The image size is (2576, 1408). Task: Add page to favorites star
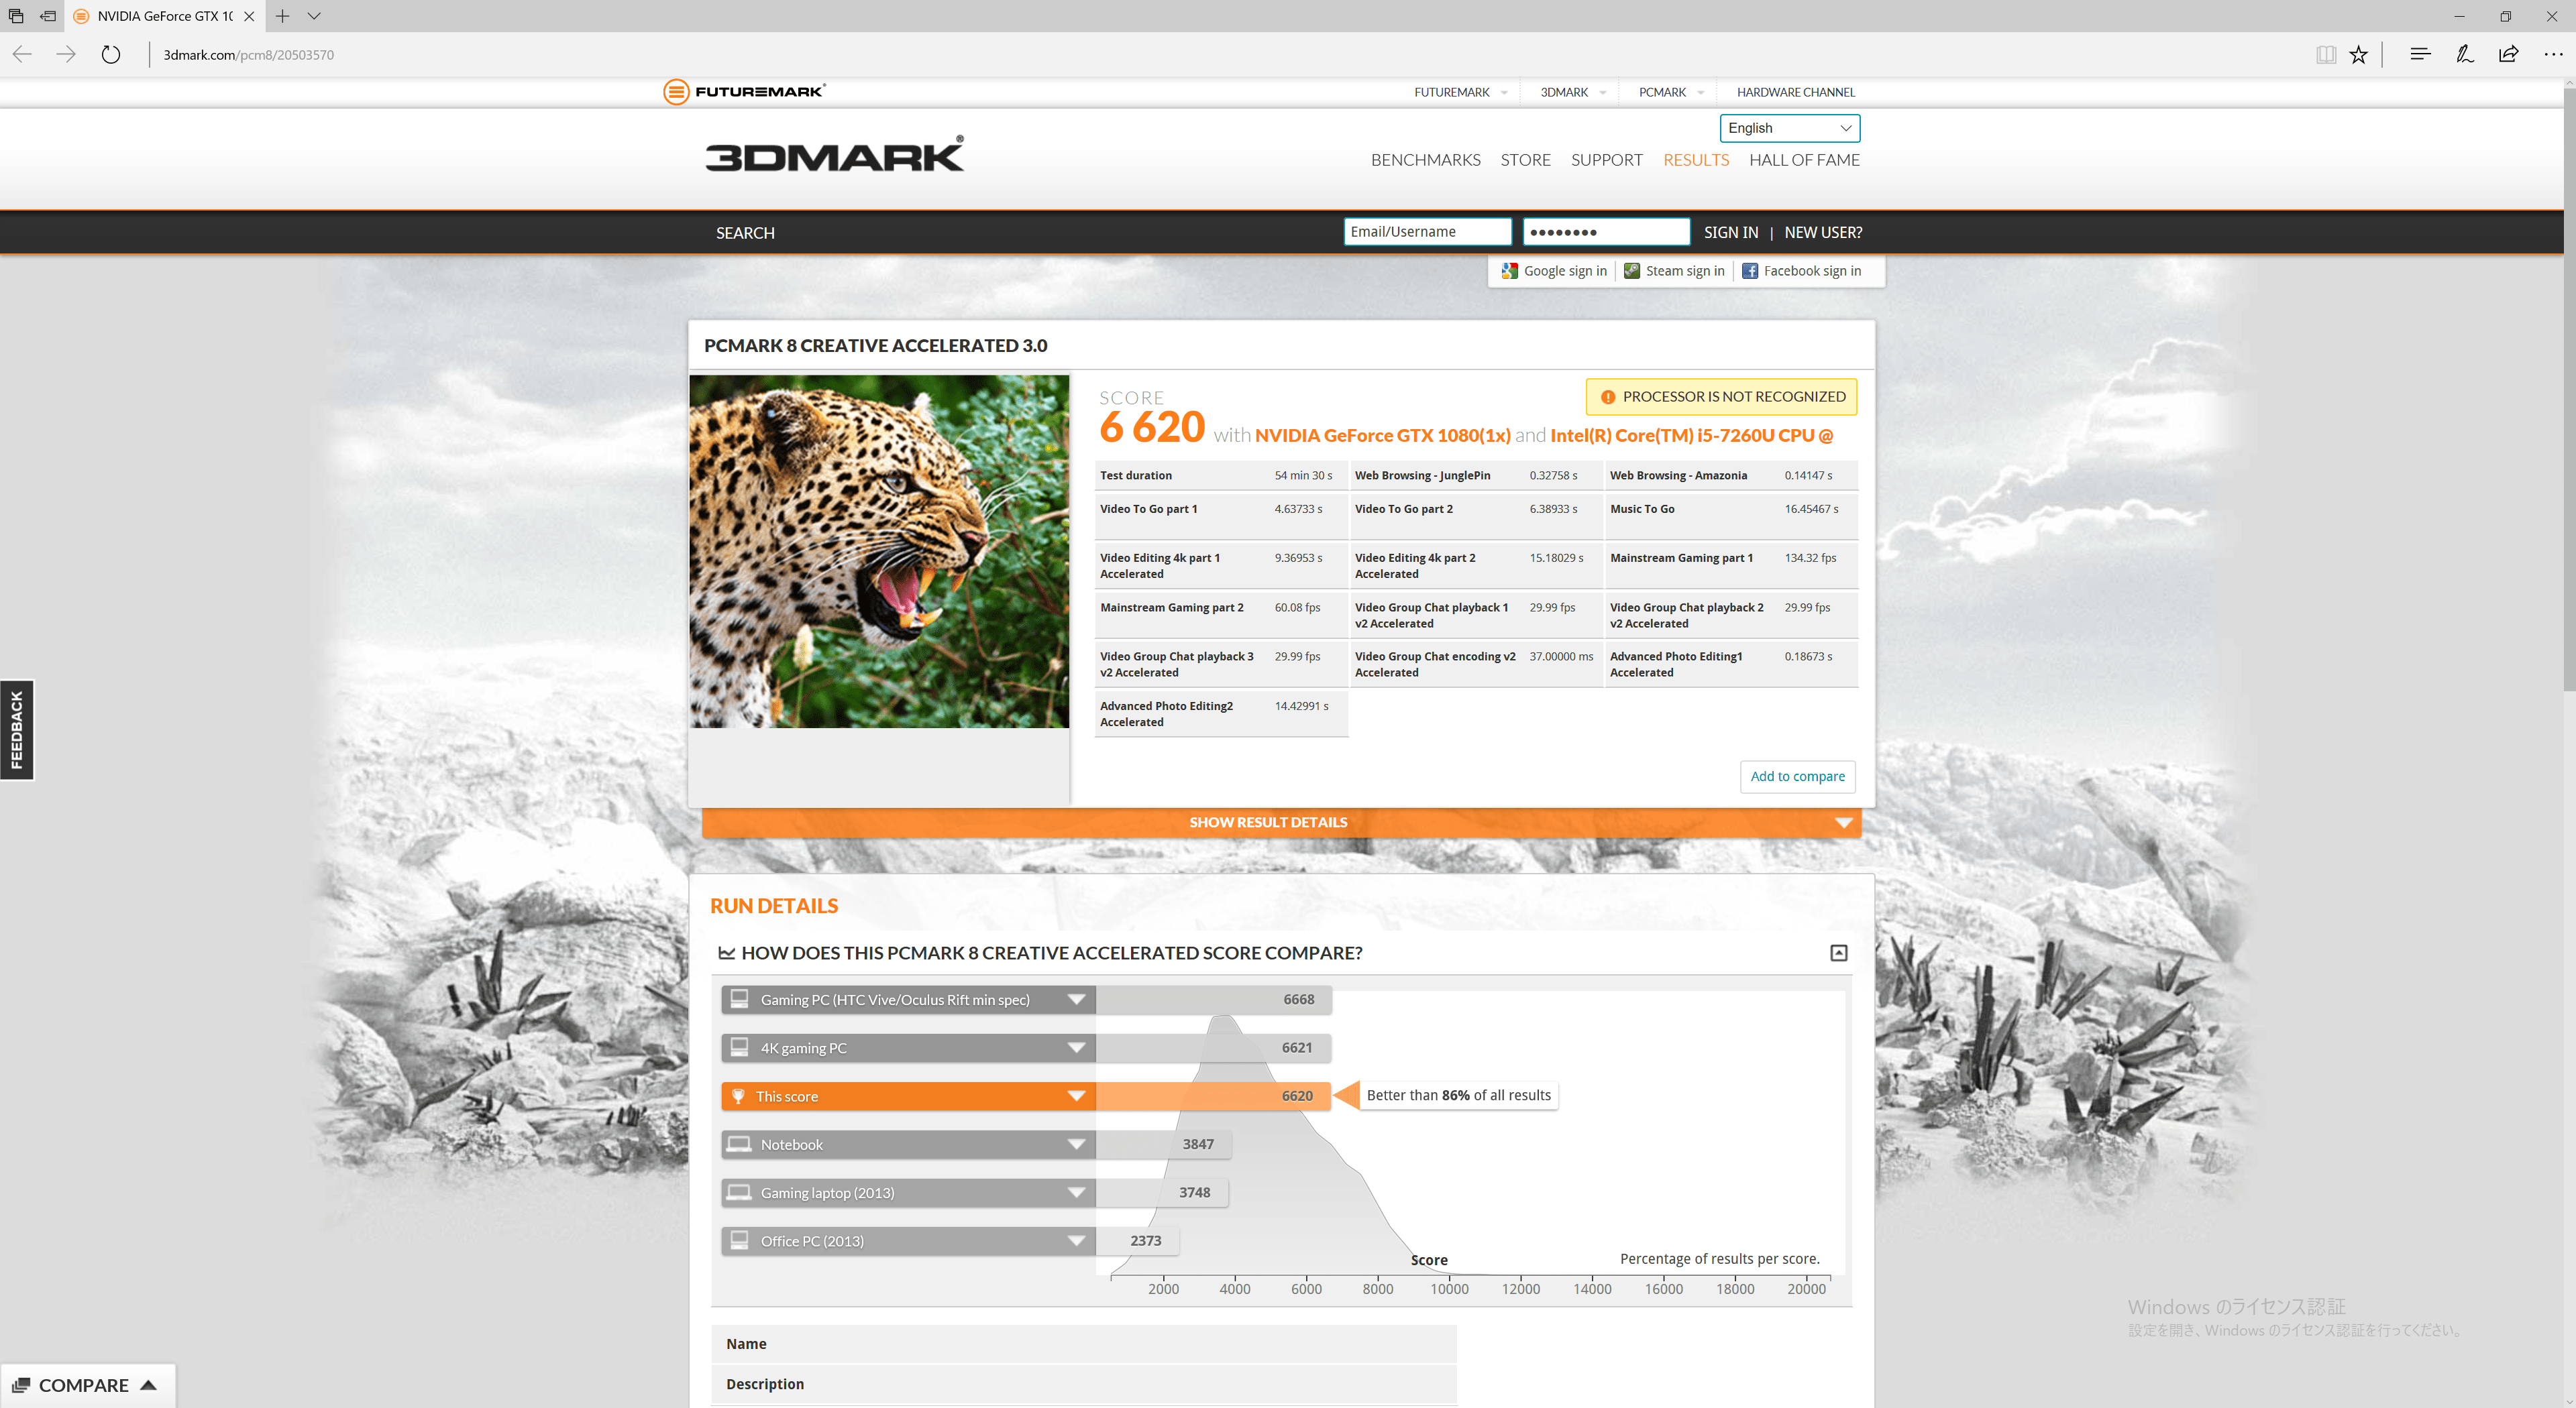point(2359,54)
